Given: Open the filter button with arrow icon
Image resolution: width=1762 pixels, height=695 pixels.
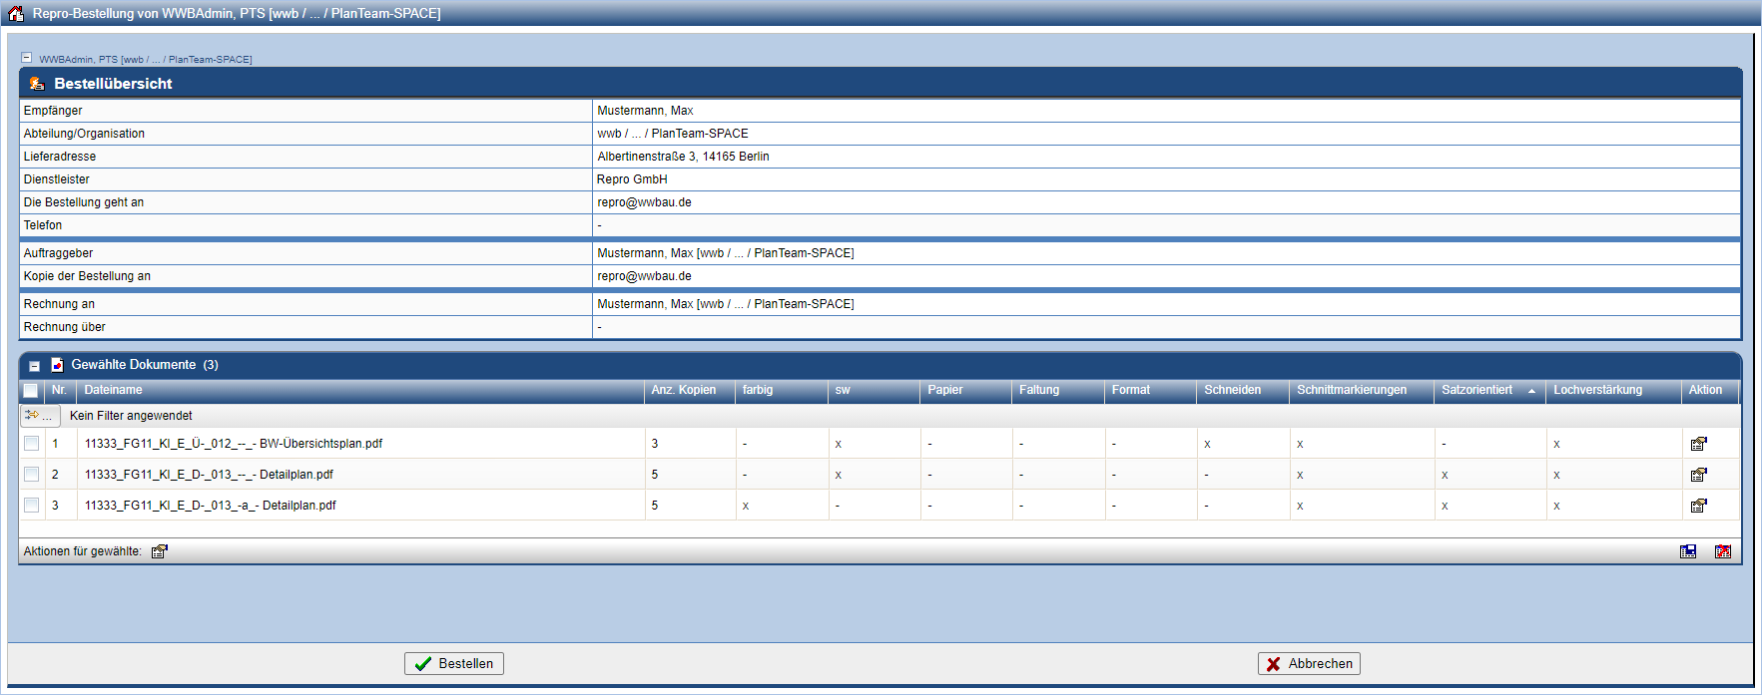Looking at the screenshot, I should pos(40,415).
